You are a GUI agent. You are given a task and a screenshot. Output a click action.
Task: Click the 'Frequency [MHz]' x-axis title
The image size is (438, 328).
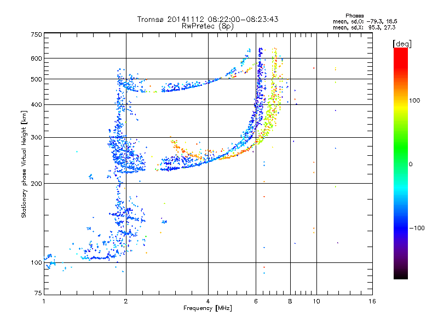(208, 308)
